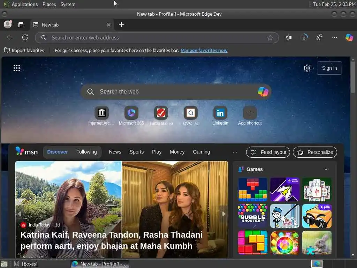Select the Edge New tab taskbar entry

[100, 264]
